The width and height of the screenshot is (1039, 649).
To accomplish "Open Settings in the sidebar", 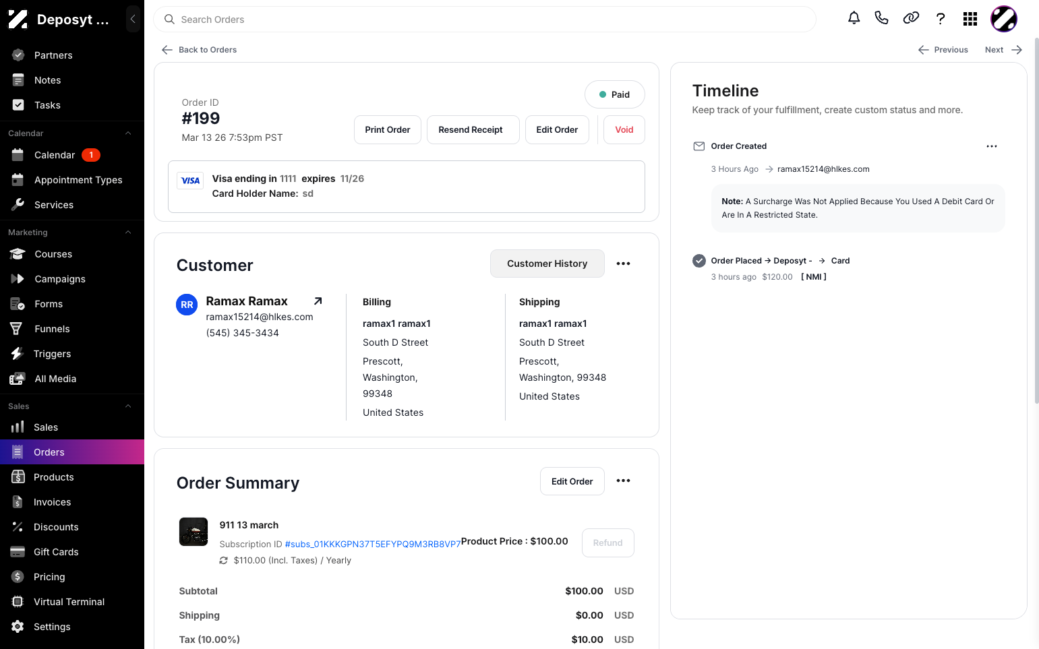I will (x=72, y=627).
